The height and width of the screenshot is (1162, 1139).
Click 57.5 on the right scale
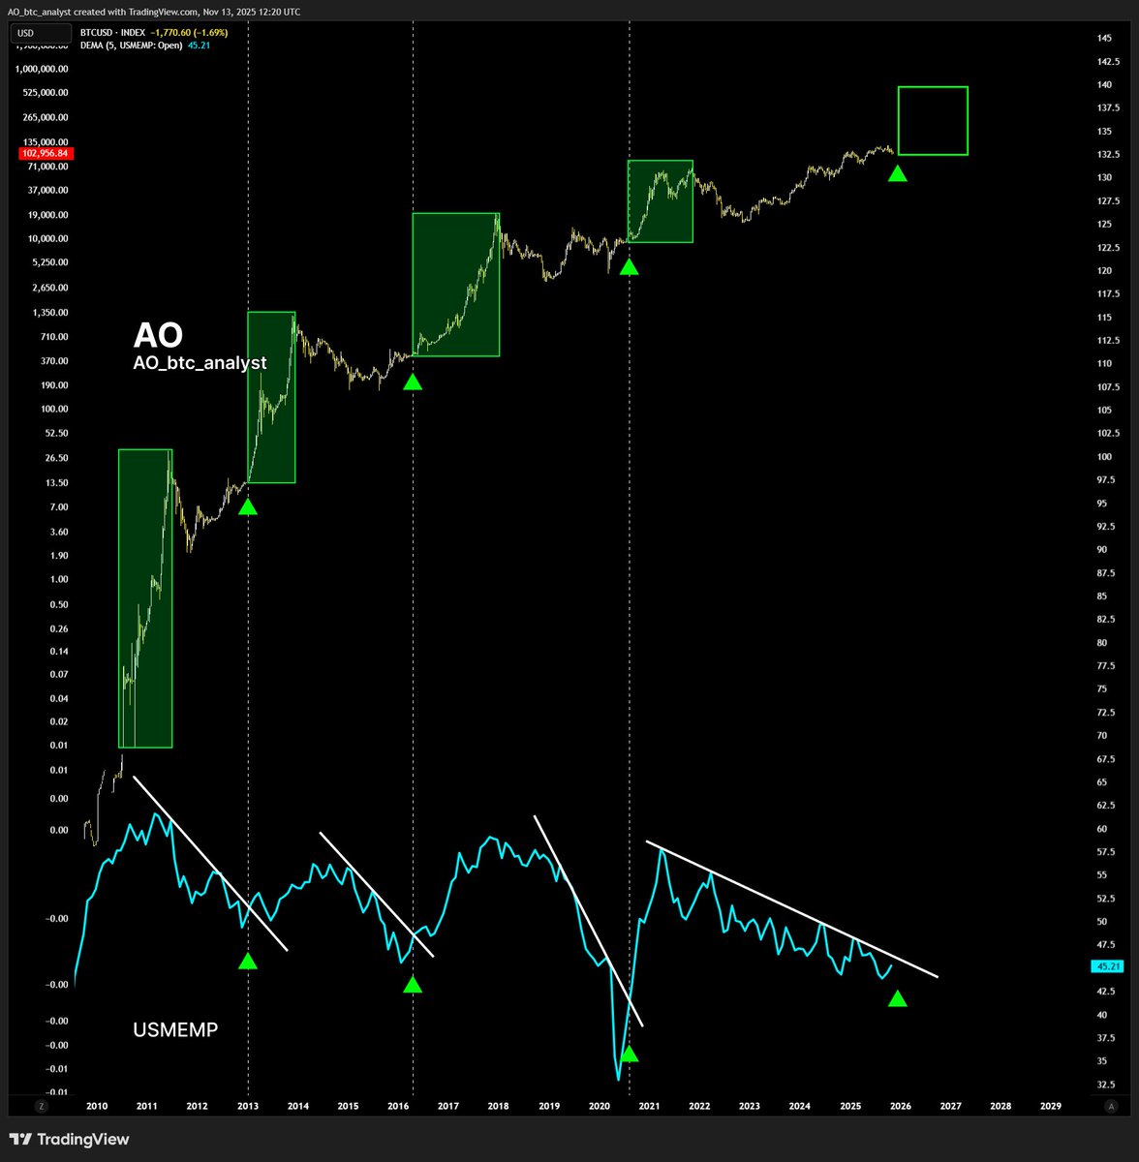pos(1106,851)
